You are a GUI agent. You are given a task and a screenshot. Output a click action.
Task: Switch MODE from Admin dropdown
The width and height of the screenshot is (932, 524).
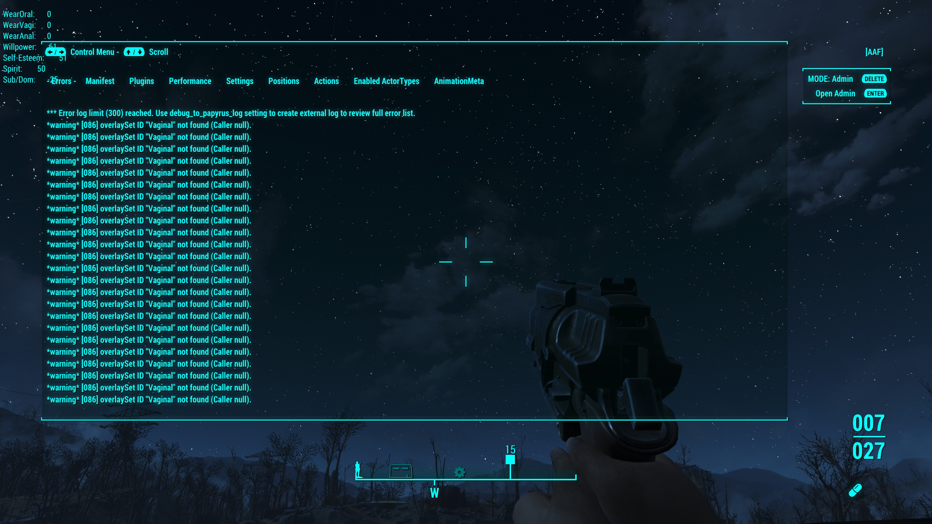[830, 78]
